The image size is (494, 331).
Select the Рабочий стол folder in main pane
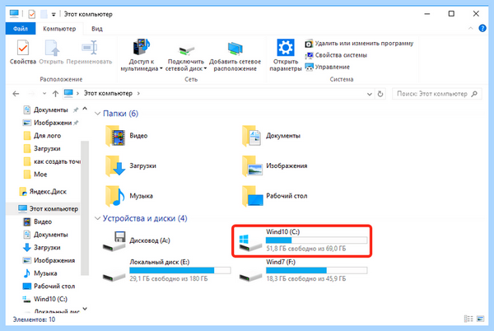275,196
